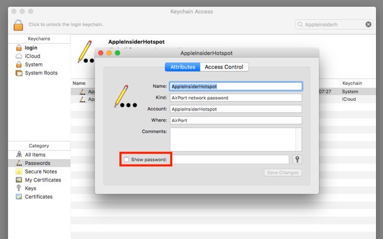
Task: Enable the Show password checkbox
Action: click(x=127, y=159)
